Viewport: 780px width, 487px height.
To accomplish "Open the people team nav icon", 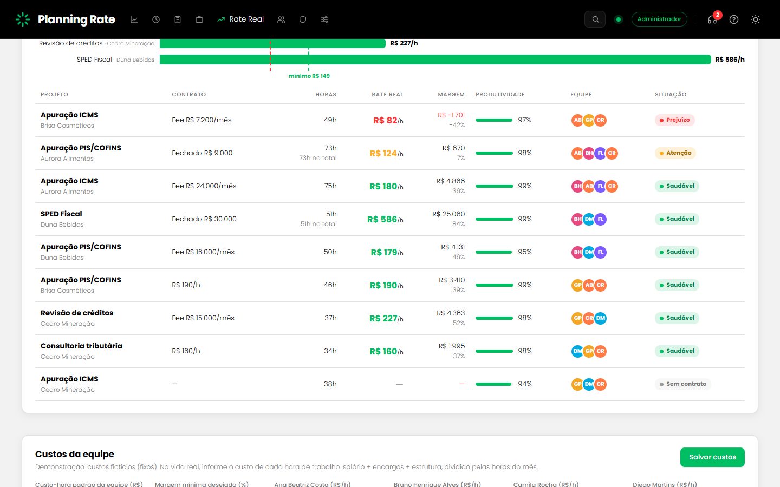I will 281,19.
